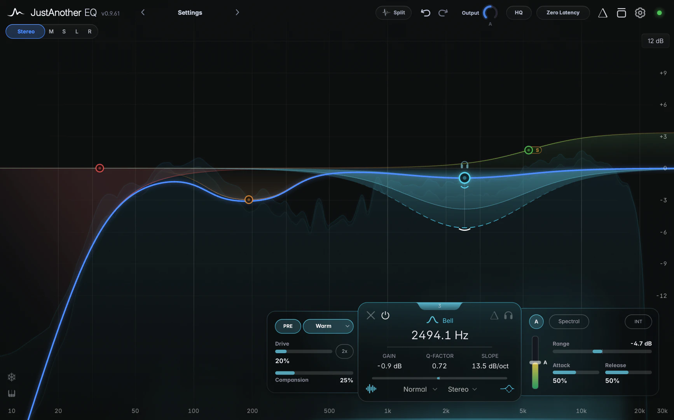Open the settings gear icon
674x420 pixels.
pos(640,13)
